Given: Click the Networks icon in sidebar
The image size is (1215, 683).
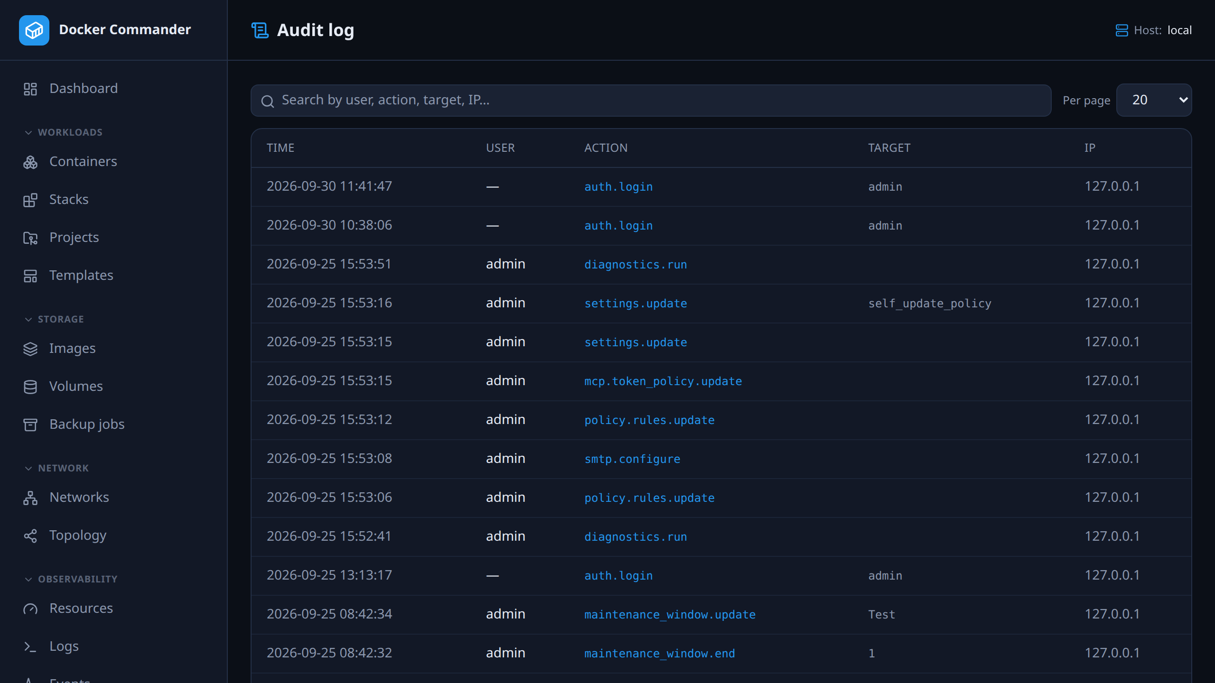Looking at the screenshot, I should 30,498.
